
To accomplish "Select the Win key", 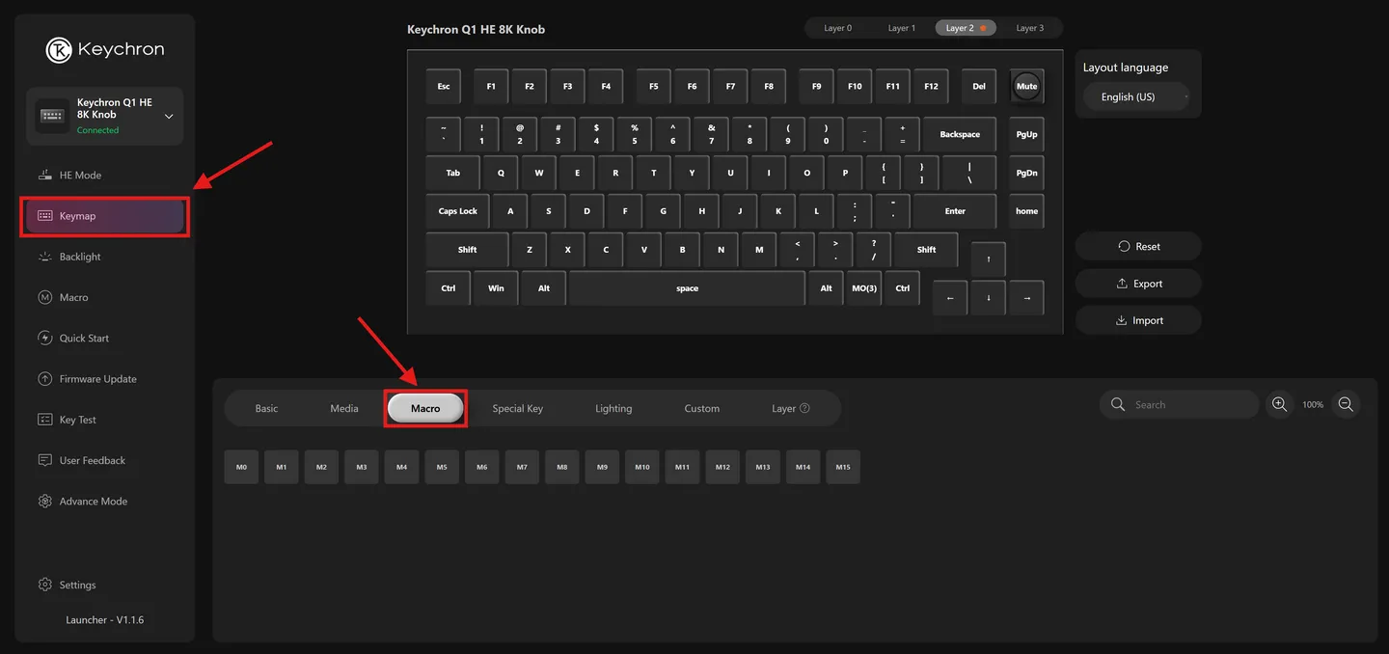I will [x=496, y=288].
